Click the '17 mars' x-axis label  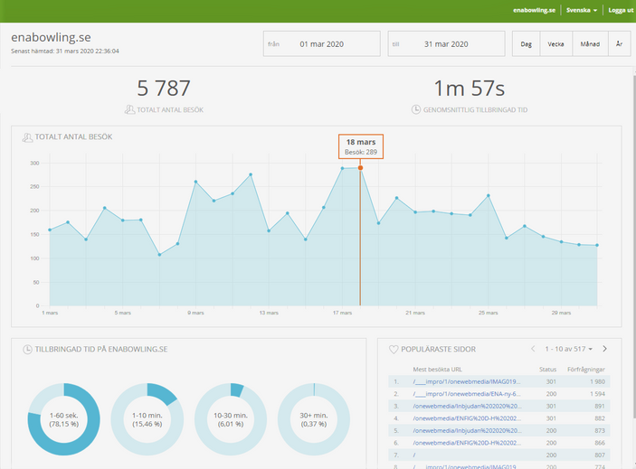[342, 313]
